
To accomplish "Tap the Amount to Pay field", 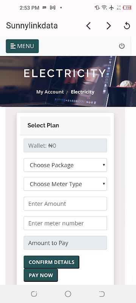I will click(65, 243).
